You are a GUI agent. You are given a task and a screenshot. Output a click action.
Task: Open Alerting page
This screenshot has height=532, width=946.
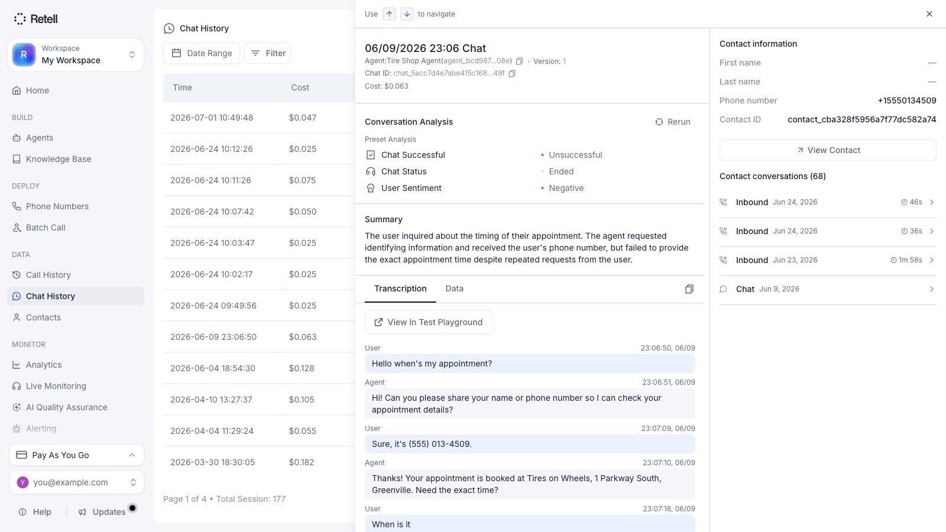(x=76, y=429)
